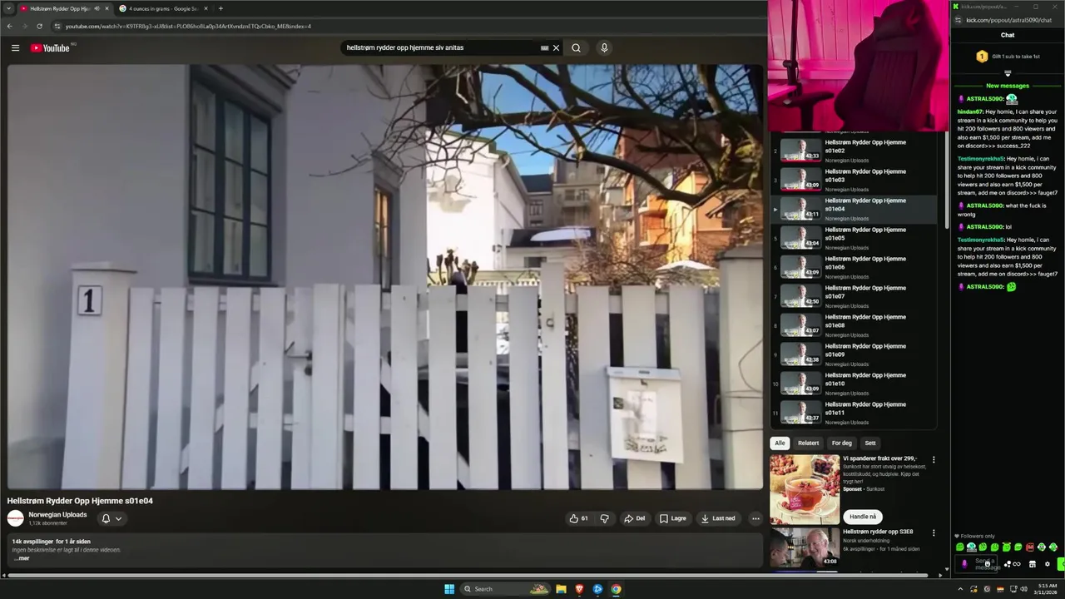Open site info in Kick chat window
The image size is (1065, 599).
[958, 20]
